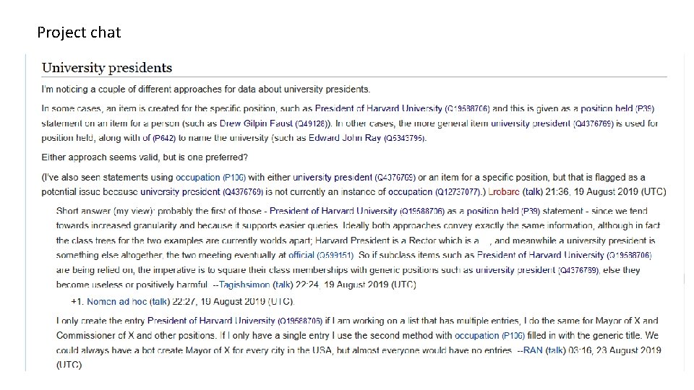The width and height of the screenshot is (694, 390).
Task: Open university president link after 'potential issue because'
Action: [x=202, y=192]
